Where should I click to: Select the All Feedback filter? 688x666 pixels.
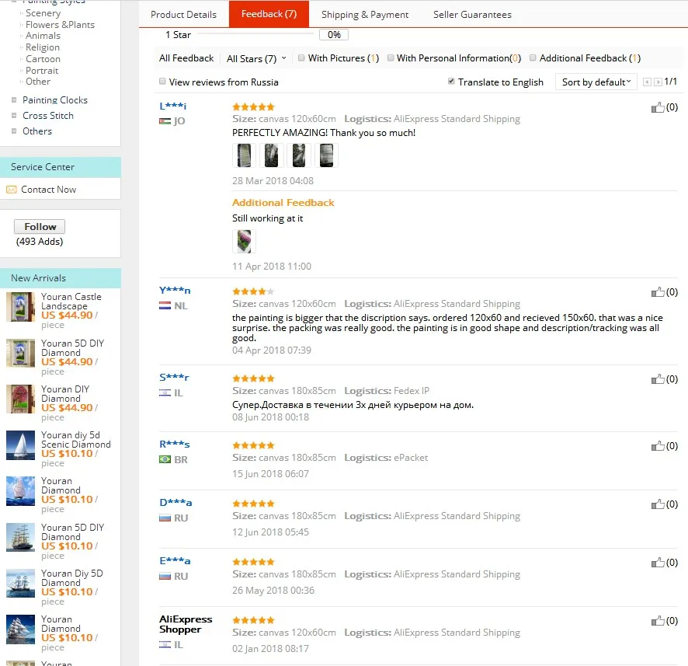tap(186, 58)
